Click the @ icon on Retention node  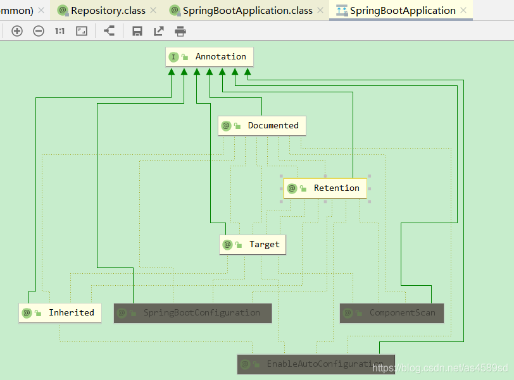[x=292, y=188]
